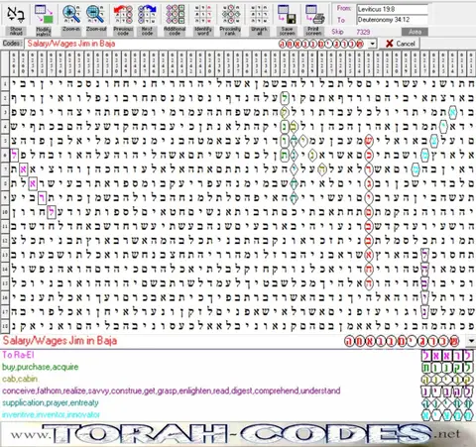Click the red-circled letter in matrix row 5
Image resolution: width=476 pixels, height=447 pixels.
pyautogui.click(x=369, y=141)
